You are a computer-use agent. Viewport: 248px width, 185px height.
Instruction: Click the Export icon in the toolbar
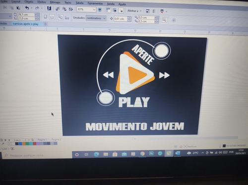(64, 9)
